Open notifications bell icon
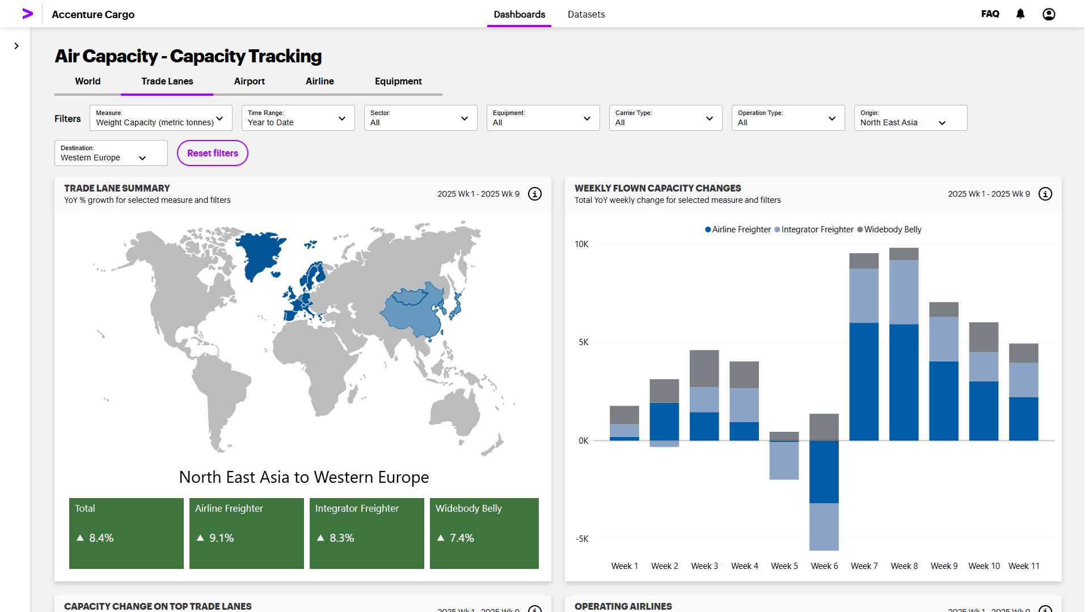 click(x=1020, y=14)
